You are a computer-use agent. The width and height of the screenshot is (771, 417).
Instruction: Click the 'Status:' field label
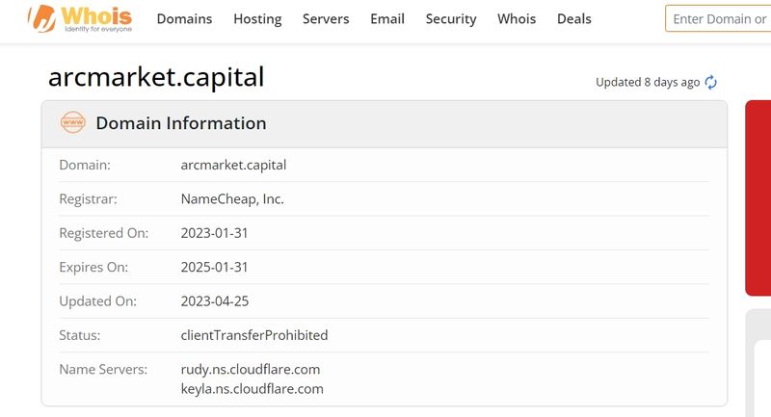[x=80, y=335]
